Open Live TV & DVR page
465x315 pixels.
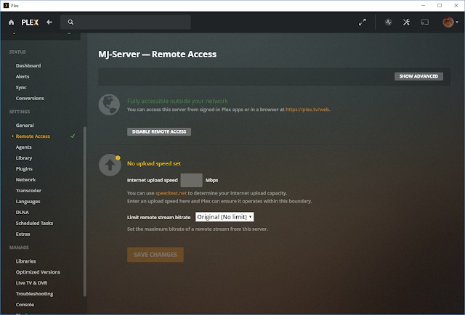click(31, 283)
